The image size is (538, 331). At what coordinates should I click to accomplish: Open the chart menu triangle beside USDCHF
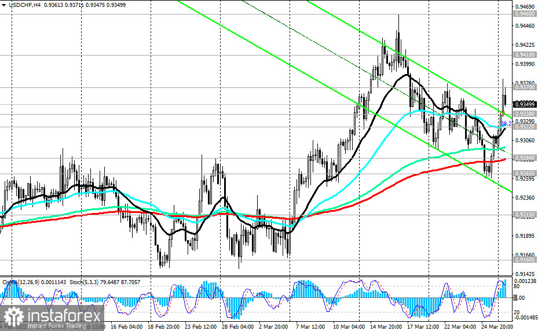[4, 5]
